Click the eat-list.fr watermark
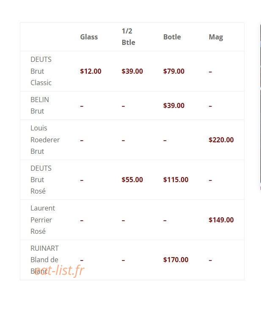This screenshot has width=261, height=313. (59, 271)
